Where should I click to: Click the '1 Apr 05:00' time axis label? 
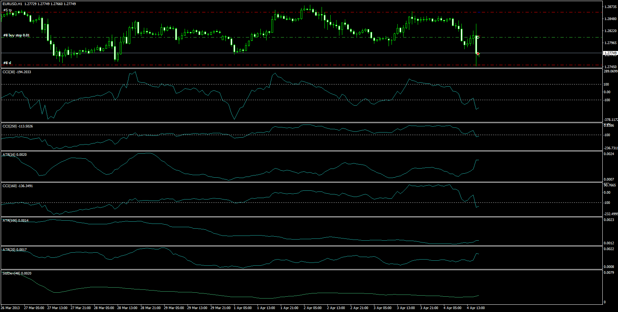pyautogui.click(x=243, y=308)
